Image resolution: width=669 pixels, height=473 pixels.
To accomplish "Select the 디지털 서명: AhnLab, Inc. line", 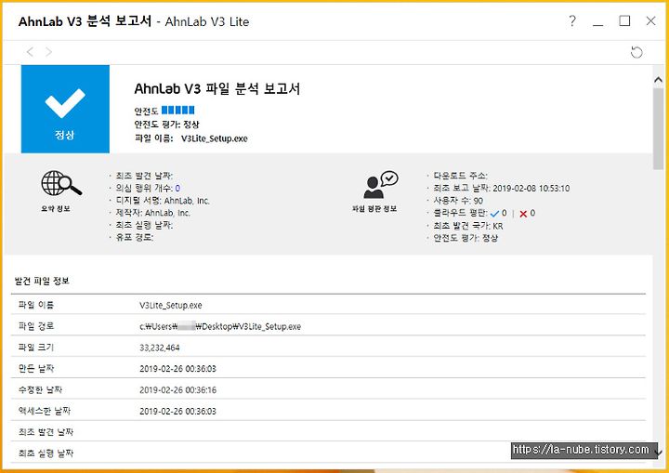I will pyautogui.click(x=163, y=201).
